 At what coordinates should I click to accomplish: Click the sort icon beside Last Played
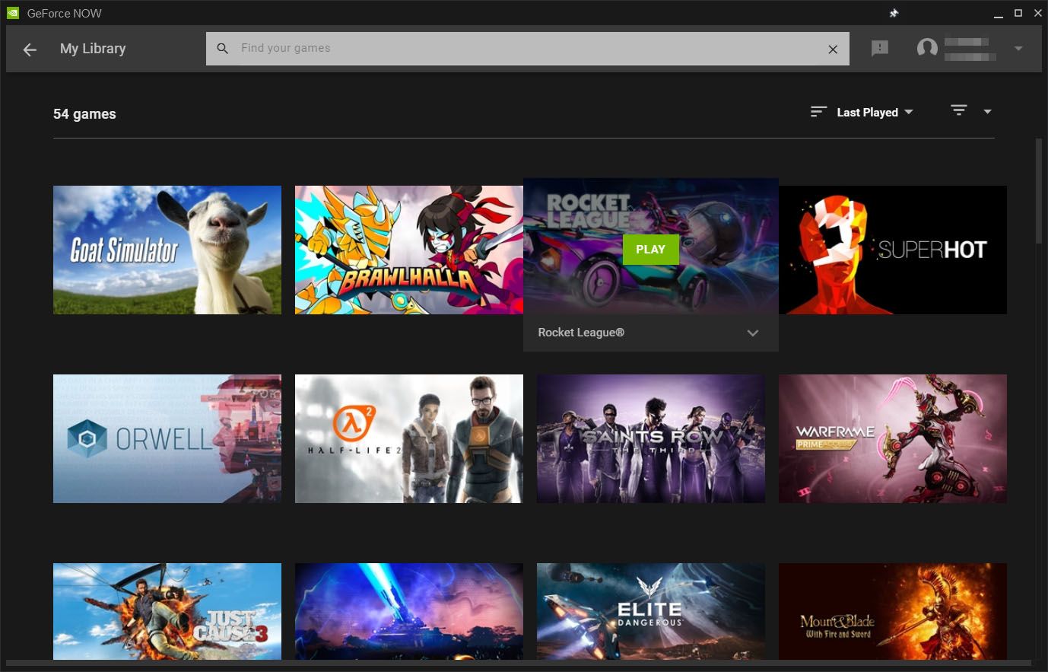[818, 111]
